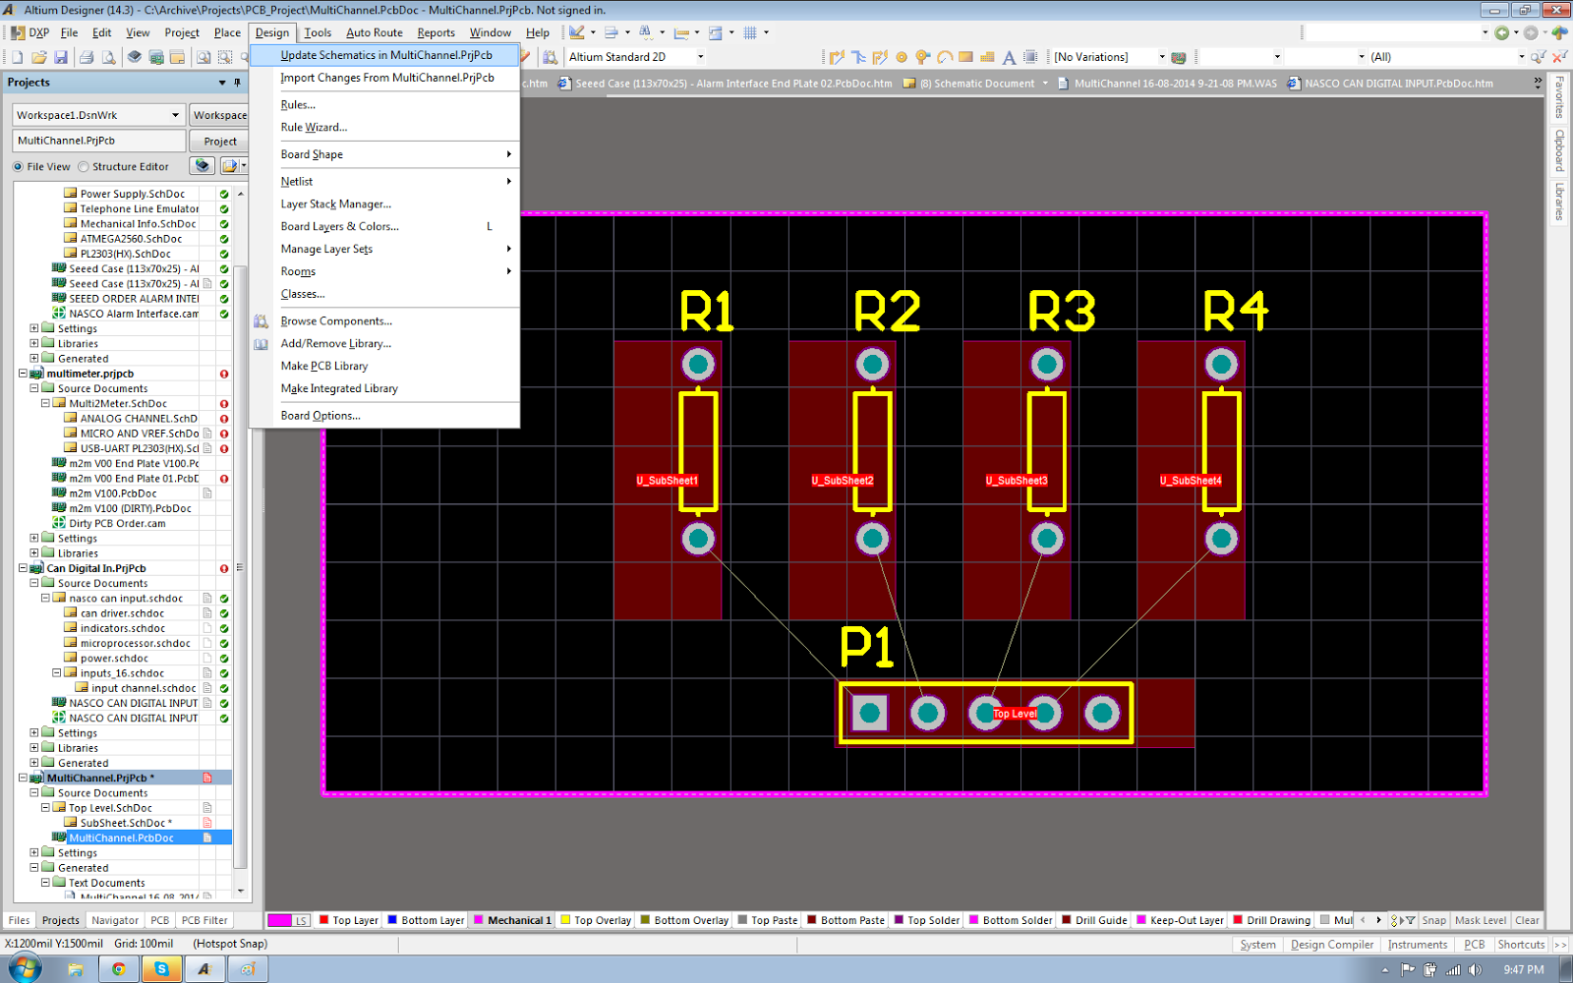Click the Place Via tool icon

coord(922,57)
